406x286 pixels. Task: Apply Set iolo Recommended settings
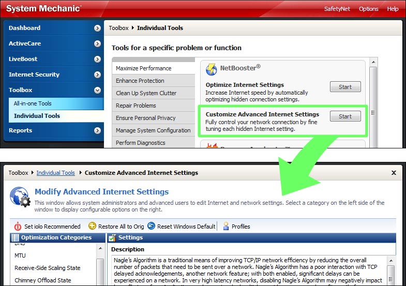[52, 227]
